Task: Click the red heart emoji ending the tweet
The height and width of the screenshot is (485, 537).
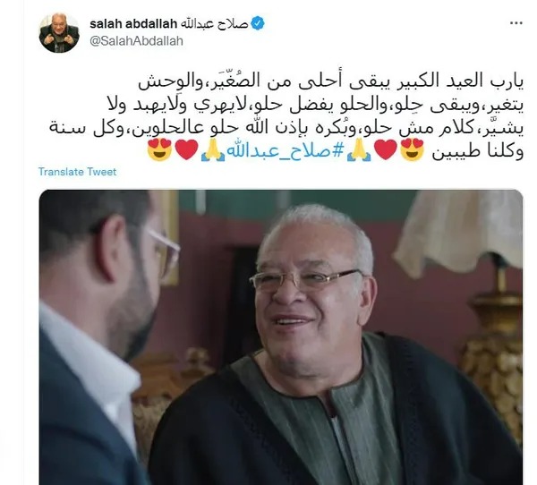Action: tap(187, 149)
